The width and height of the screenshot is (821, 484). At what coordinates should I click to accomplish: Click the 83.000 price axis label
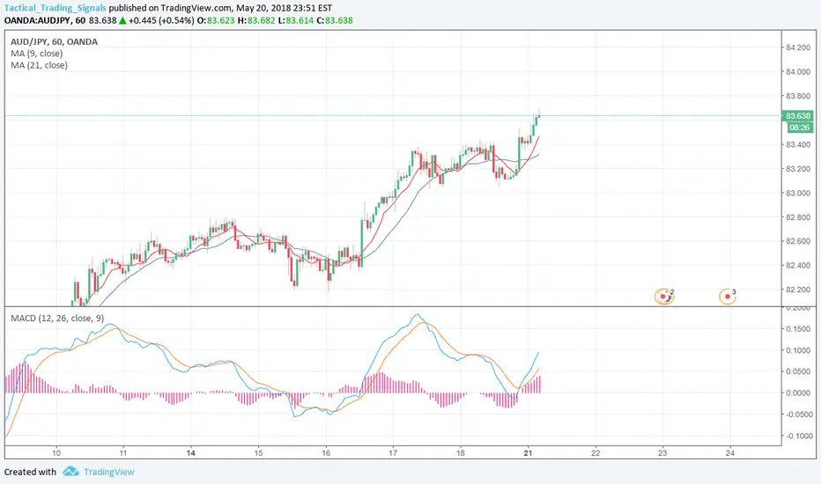click(797, 193)
